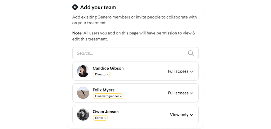Change Felix Myers' Full access permission
The width and height of the screenshot is (271, 129).
[180, 93]
